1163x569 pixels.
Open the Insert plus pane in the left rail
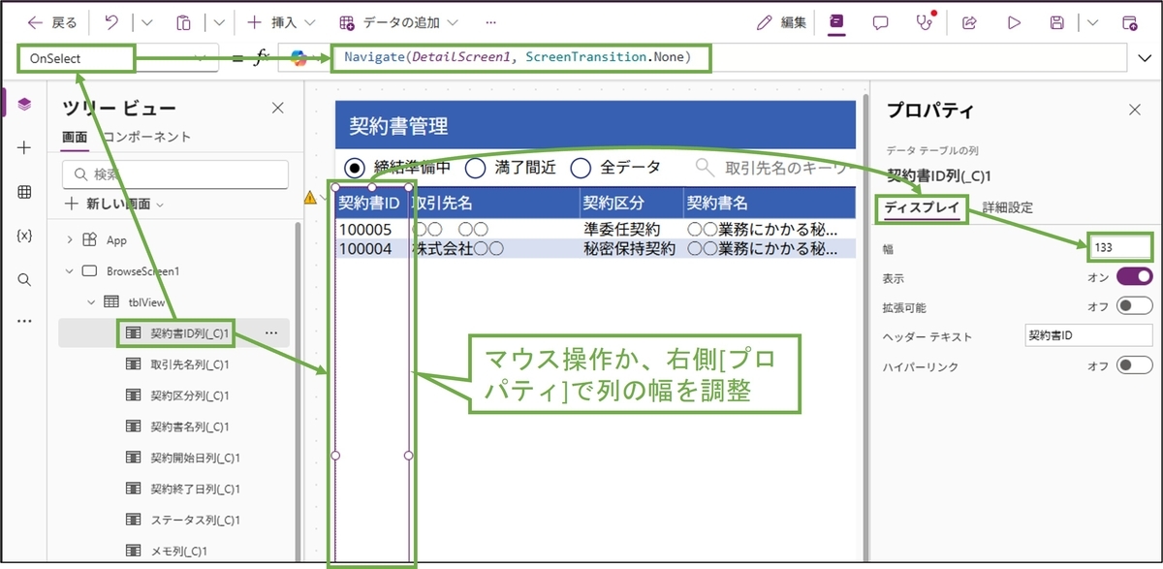point(24,148)
